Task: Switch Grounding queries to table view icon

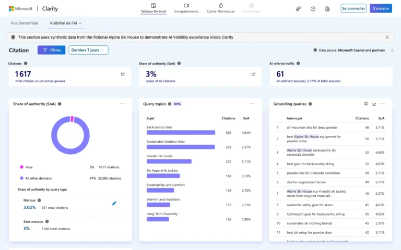Action: coord(365,104)
